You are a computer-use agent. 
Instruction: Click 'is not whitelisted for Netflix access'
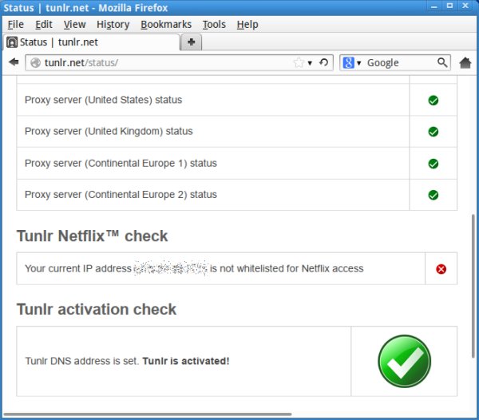(x=287, y=268)
